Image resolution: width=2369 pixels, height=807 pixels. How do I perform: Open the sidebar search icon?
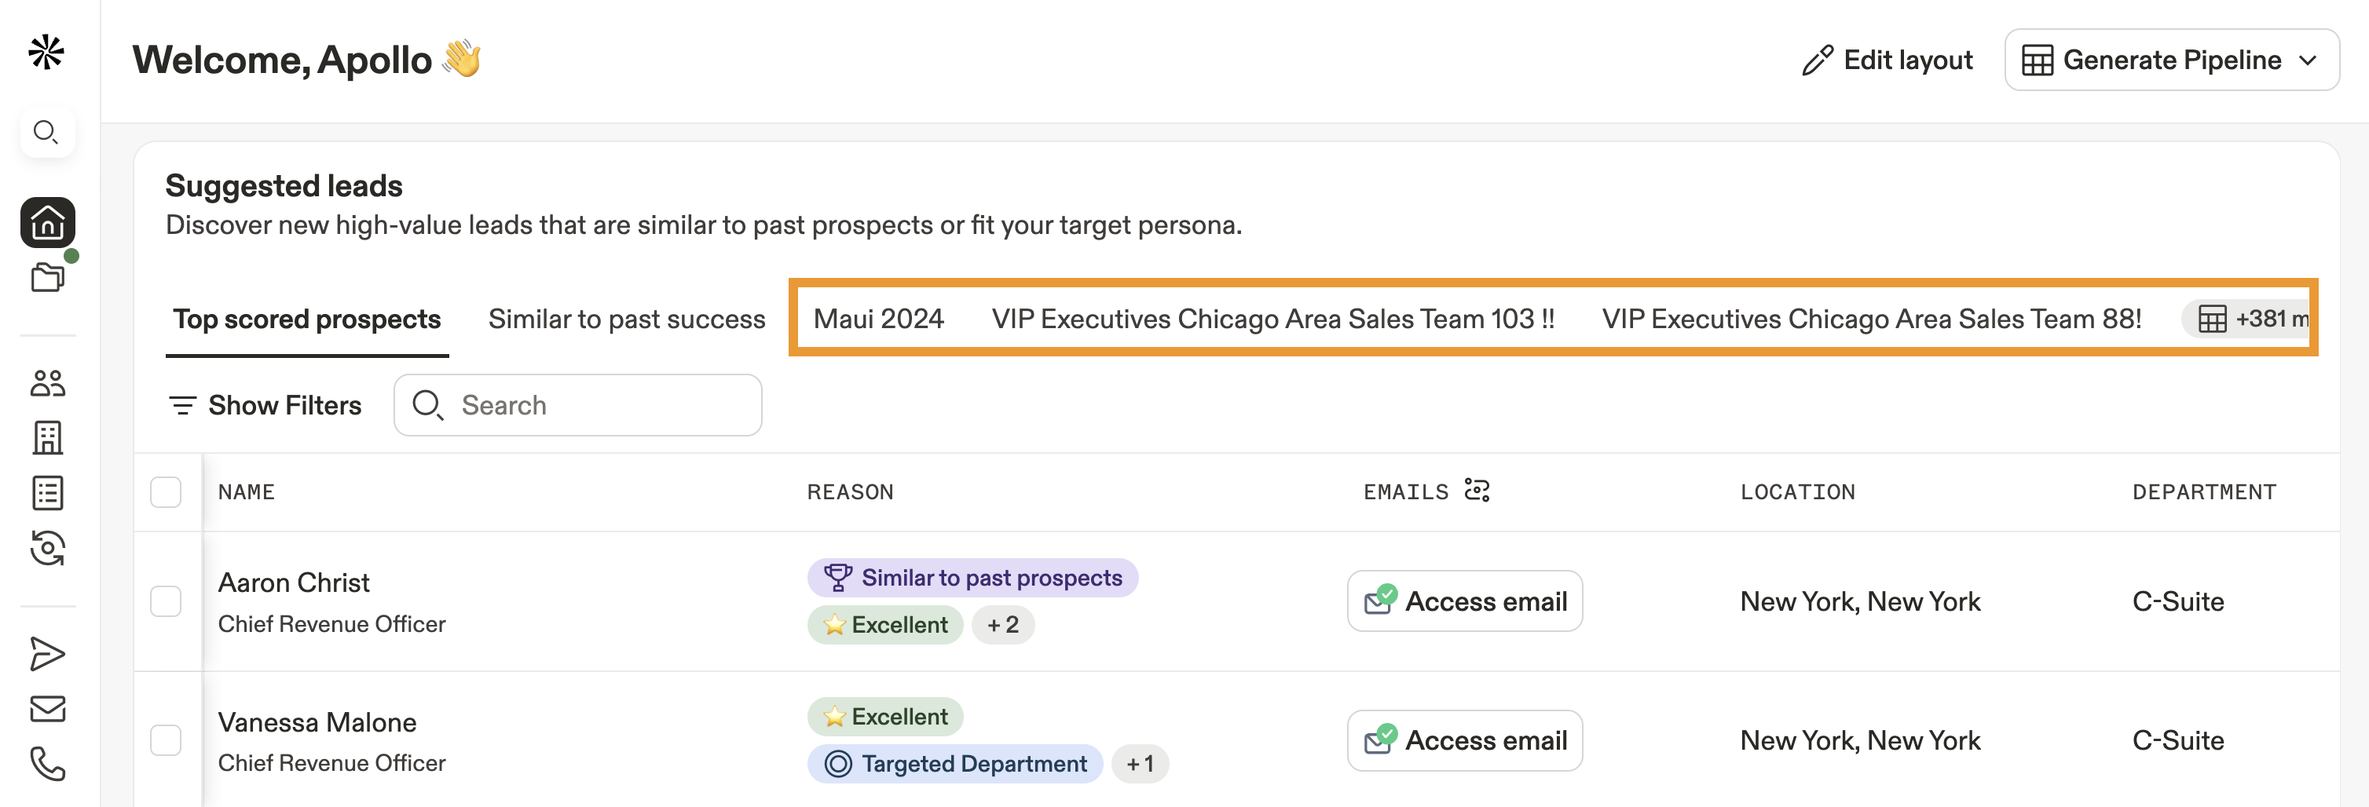(x=47, y=133)
